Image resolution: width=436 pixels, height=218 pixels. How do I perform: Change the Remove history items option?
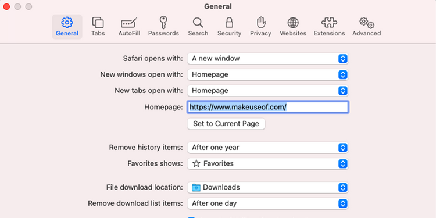point(268,148)
